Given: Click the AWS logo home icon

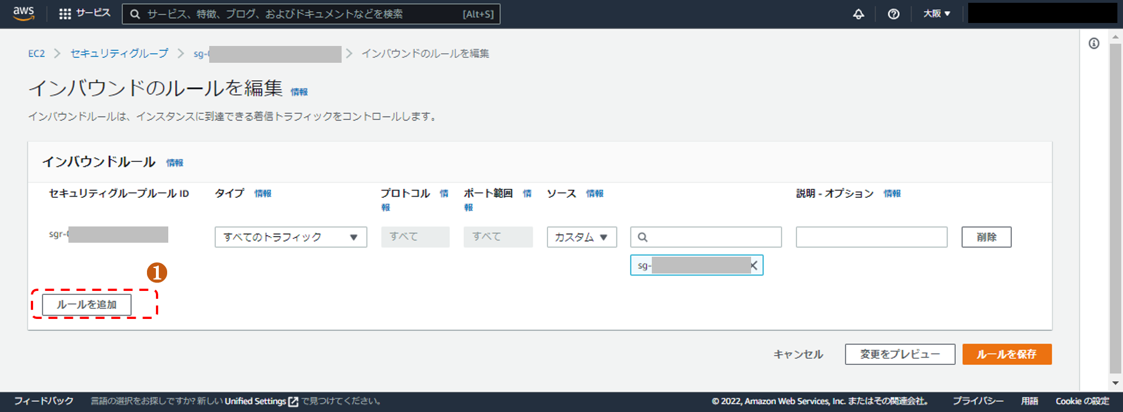Looking at the screenshot, I should pos(24,13).
